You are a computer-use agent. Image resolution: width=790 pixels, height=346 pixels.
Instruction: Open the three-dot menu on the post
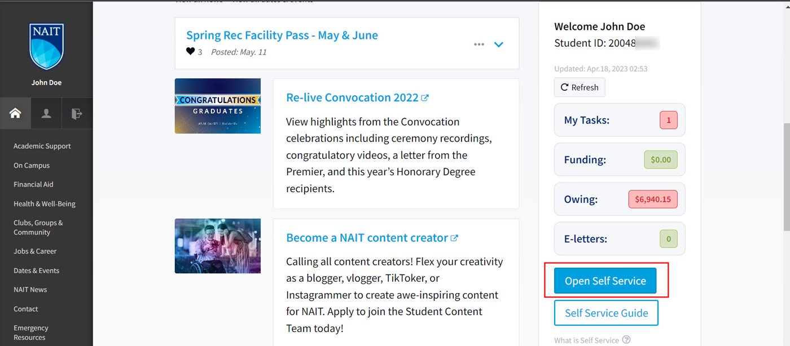click(x=479, y=44)
